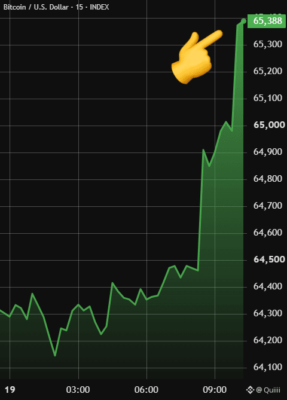Viewport: 287px width, 400px height.
Task: Click the 65,300 price axis label
Action: [x=268, y=44]
